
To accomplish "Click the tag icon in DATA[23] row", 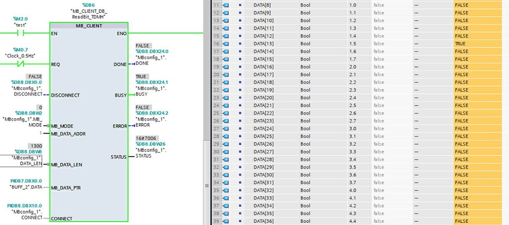I will tap(226, 121).
